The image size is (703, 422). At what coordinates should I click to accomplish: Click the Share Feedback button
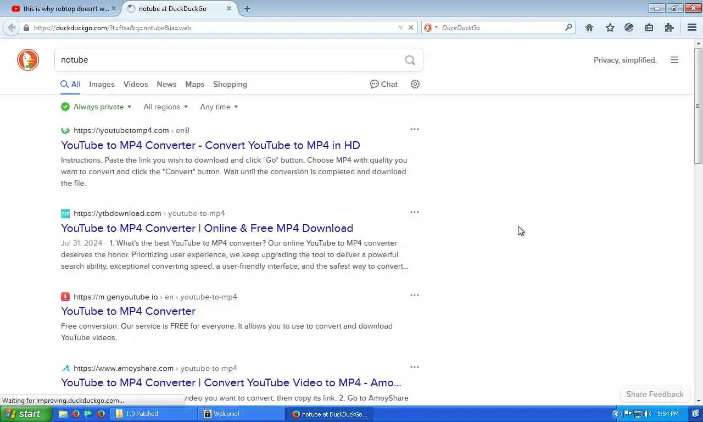[x=655, y=394]
